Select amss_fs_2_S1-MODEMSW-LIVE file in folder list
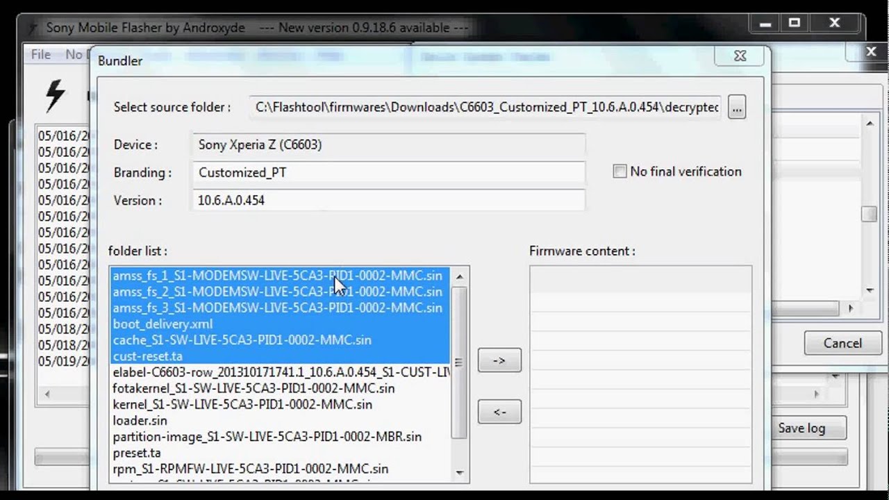The height and width of the screenshot is (500, 889). pyautogui.click(x=280, y=292)
